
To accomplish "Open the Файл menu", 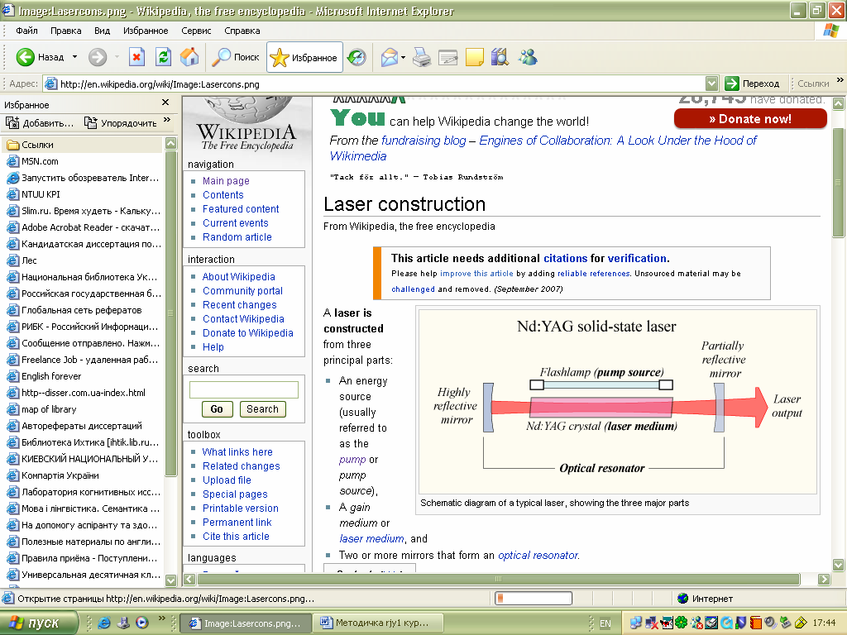I will [26, 31].
